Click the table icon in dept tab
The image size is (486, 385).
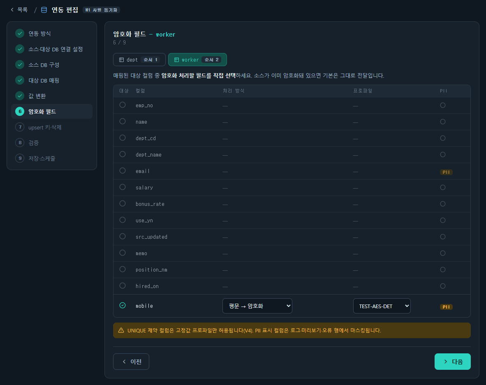(x=122, y=60)
